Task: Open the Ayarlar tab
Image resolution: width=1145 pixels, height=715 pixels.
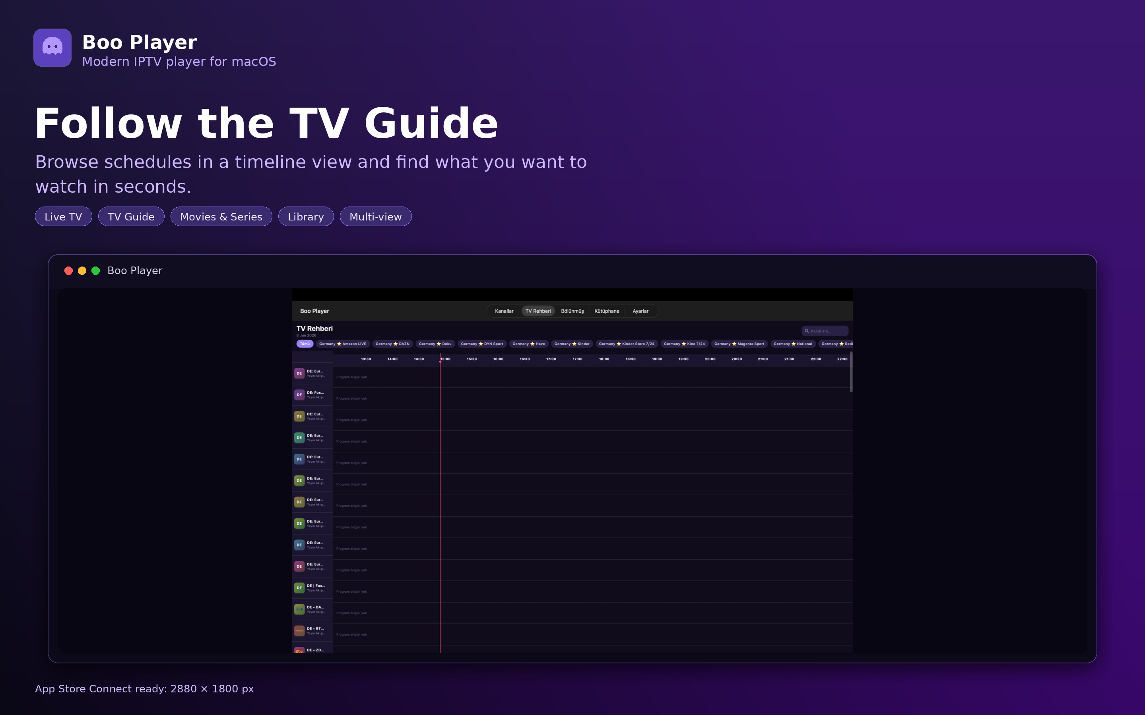Action: 640,311
